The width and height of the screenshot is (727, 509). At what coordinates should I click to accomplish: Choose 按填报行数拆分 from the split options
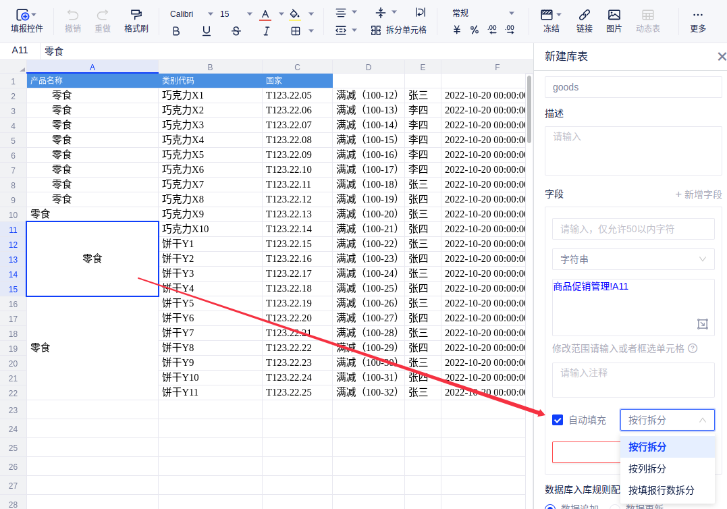click(661, 490)
